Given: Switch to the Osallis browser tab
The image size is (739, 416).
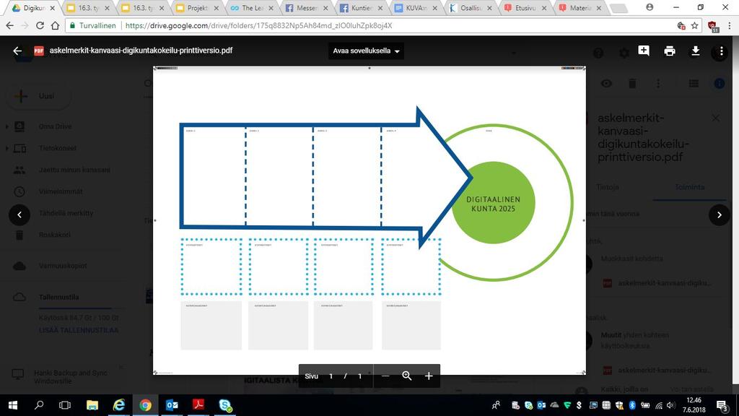Looking at the screenshot, I should [x=471, y=8].
